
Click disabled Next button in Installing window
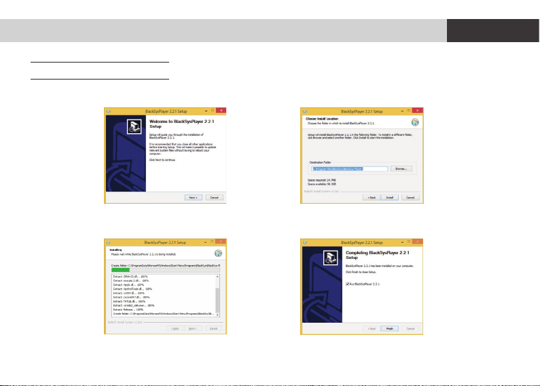click(x=193, y=328)
